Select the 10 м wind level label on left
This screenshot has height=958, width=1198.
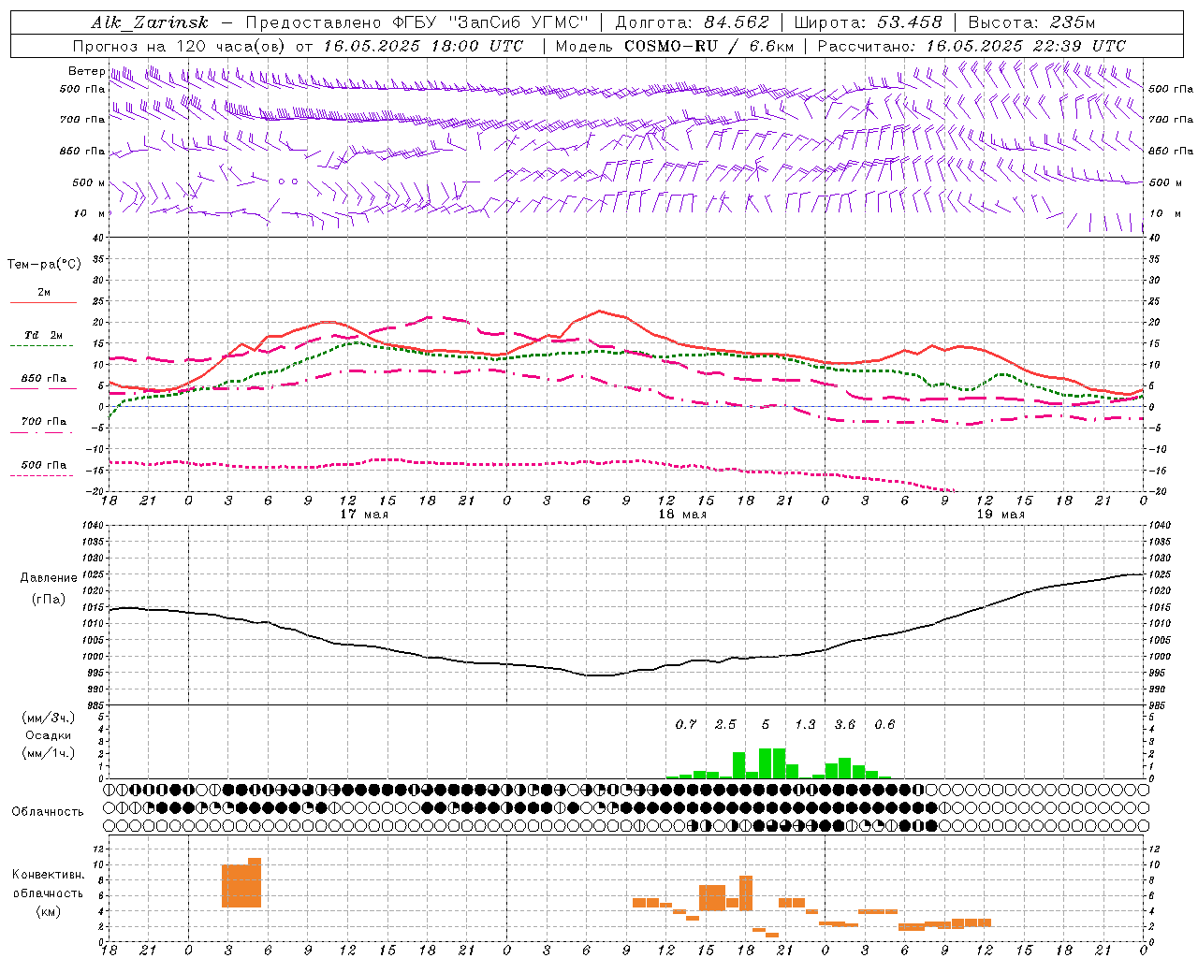90,213
